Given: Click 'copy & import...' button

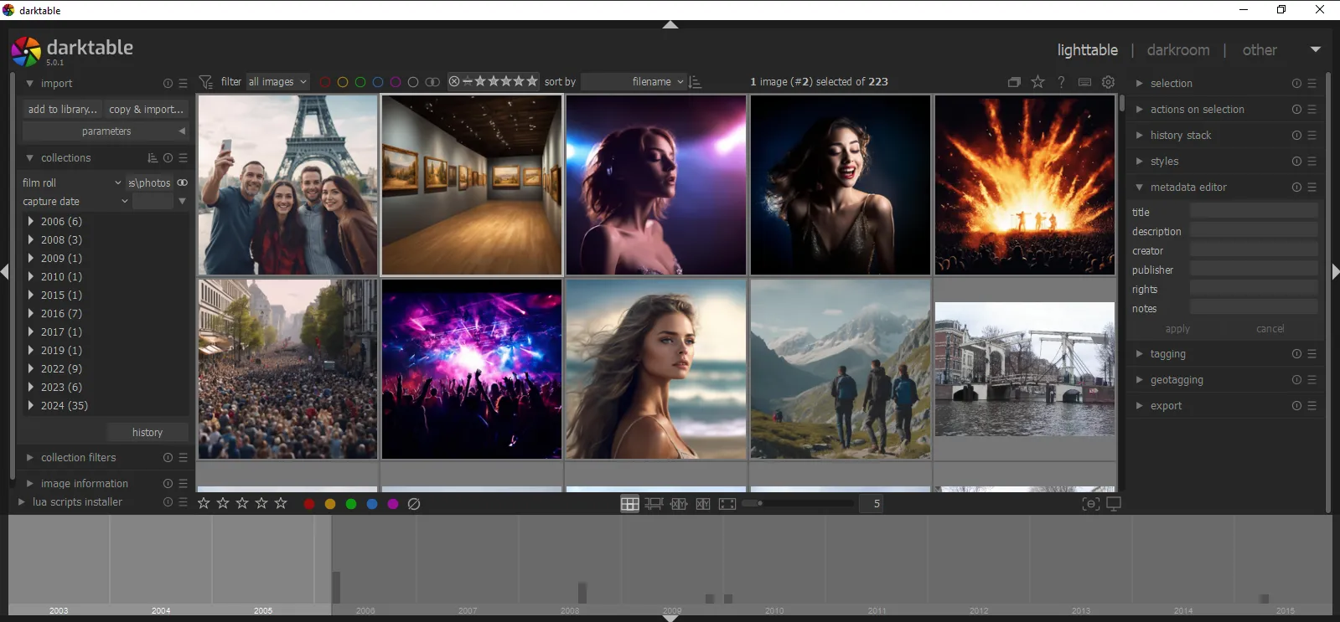Looking at the screenshot, I should click(x=147, y=110).
